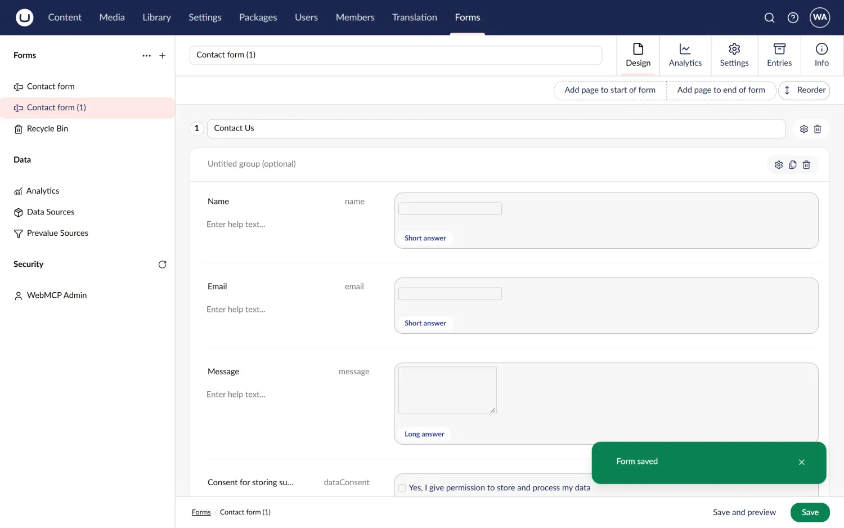Follow the Forms breadcrumb link

tap(201, 512)
